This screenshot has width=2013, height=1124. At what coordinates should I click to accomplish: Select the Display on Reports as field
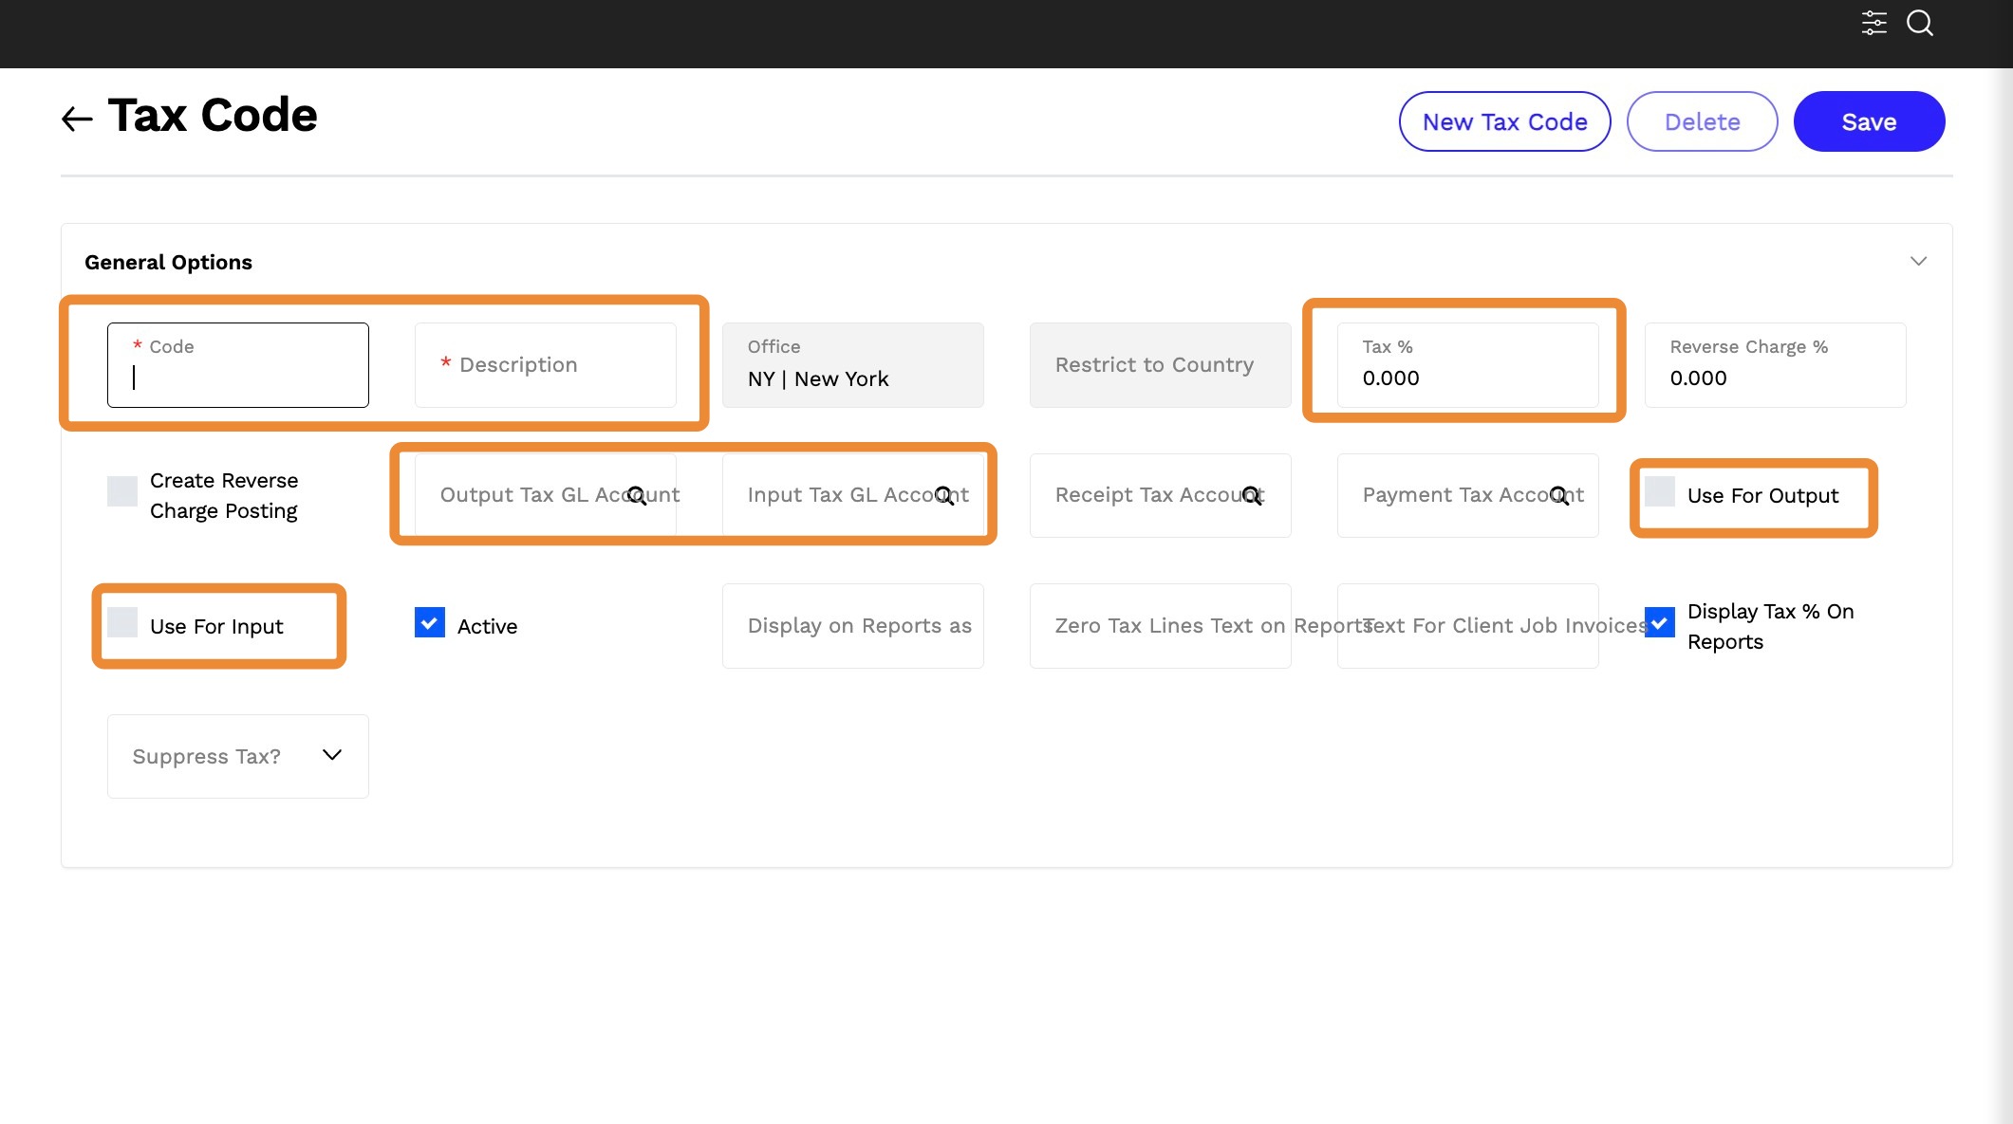click(x=852, y=626)
